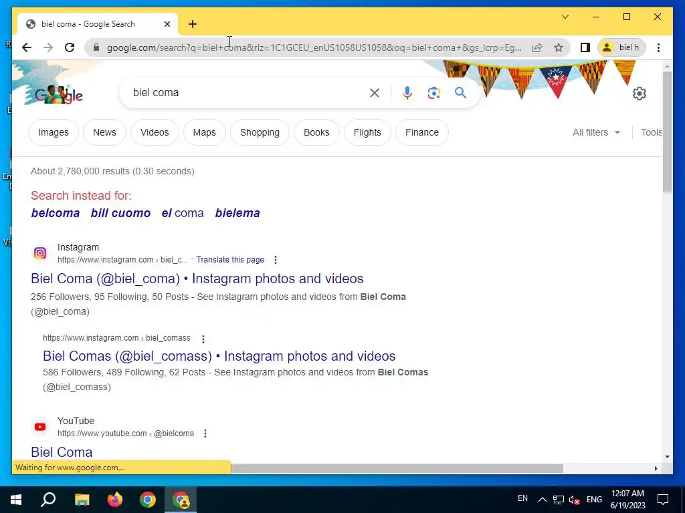Image resolution: width=685 pixels, height=513 pixels.
Task: Show hidden system tray icons
Action: 542,500
